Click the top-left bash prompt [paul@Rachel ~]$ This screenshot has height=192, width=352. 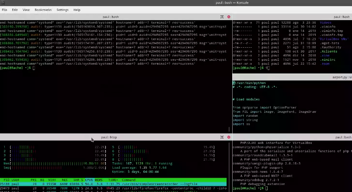[x=15, y=68]
